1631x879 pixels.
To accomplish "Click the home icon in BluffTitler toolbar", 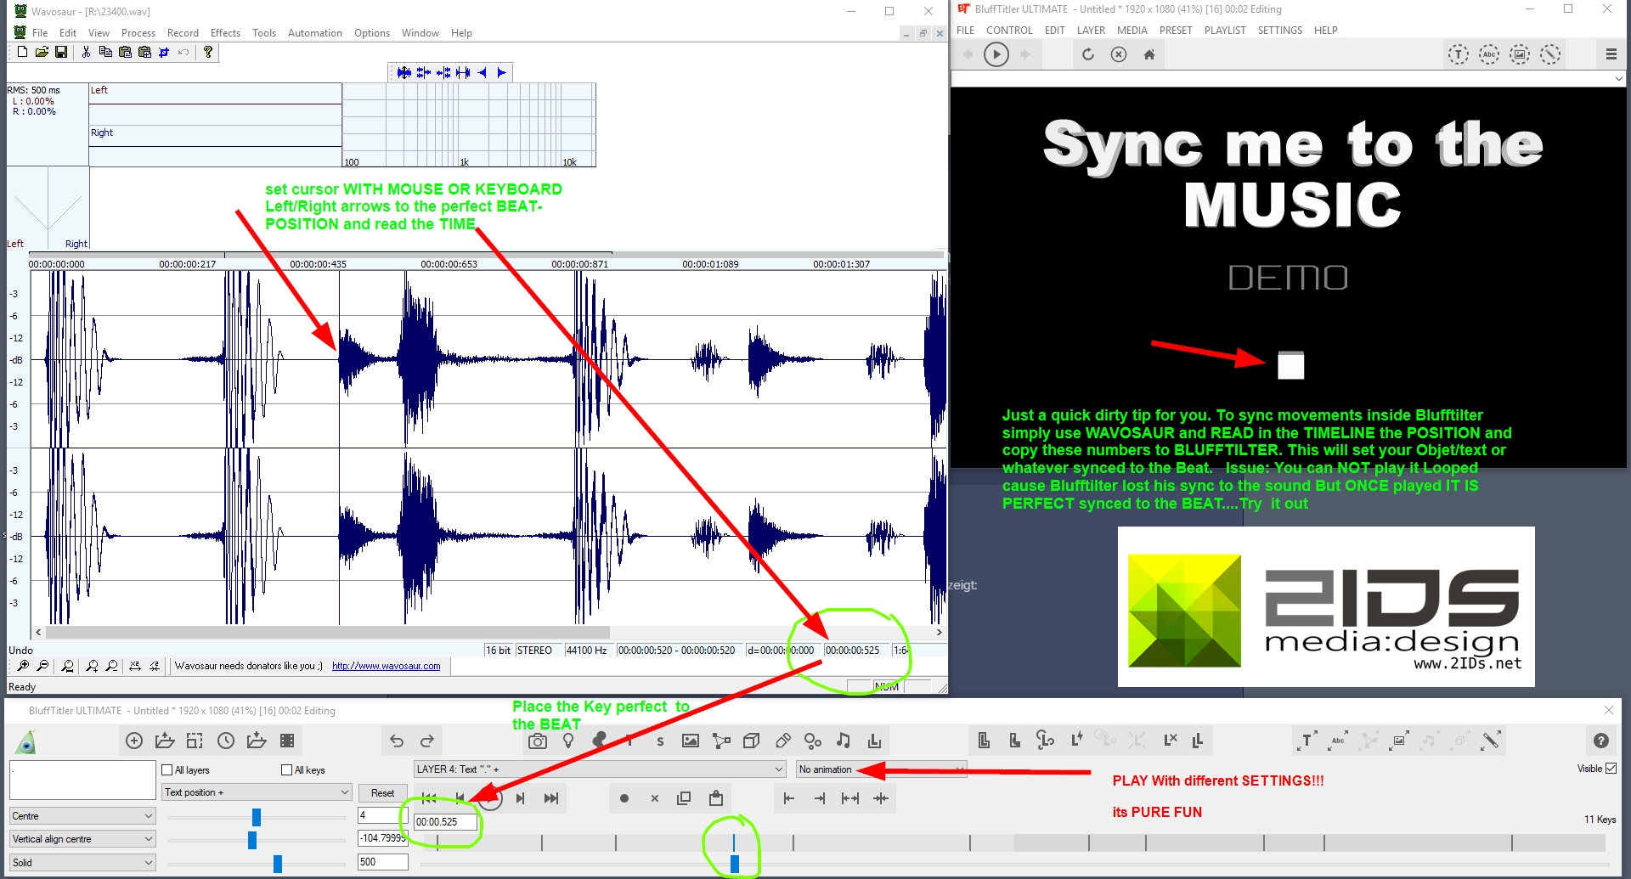I will point(1149,54).
